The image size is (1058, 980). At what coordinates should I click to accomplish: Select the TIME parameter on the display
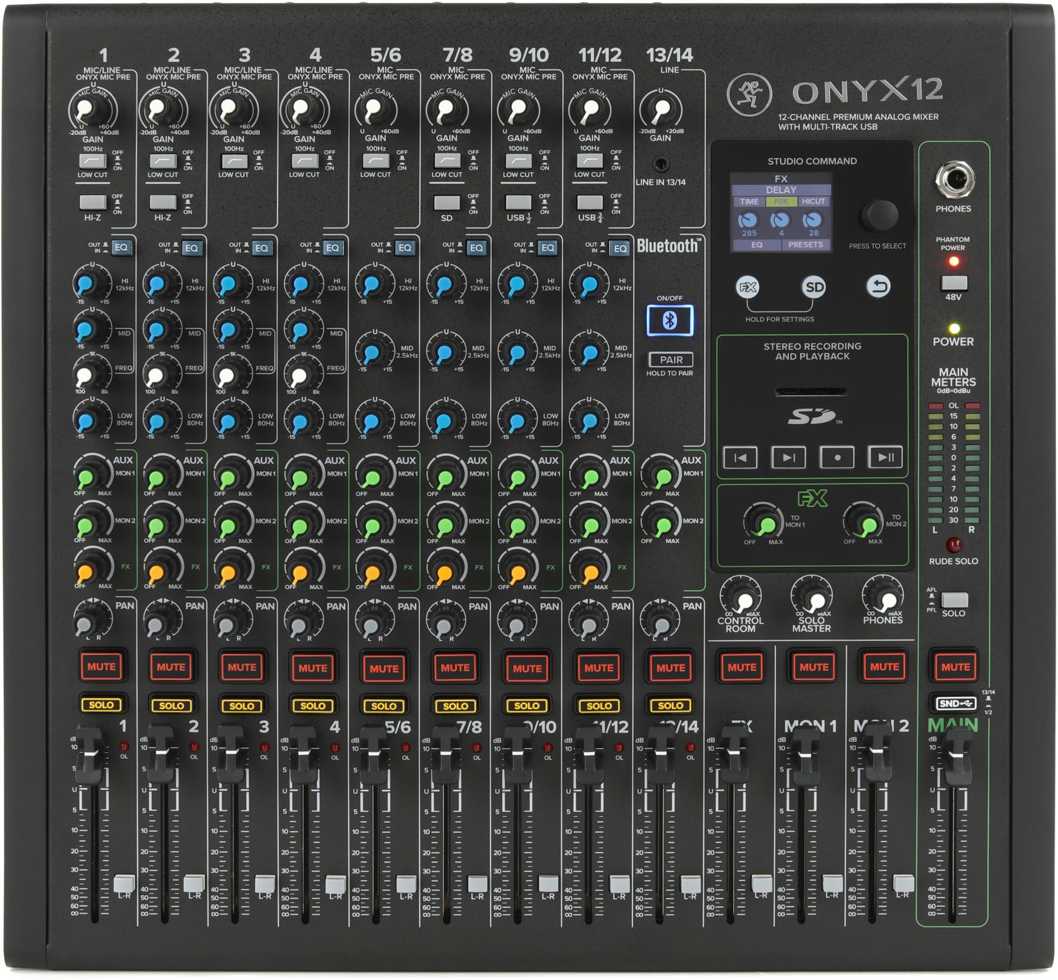coord(749,202)
